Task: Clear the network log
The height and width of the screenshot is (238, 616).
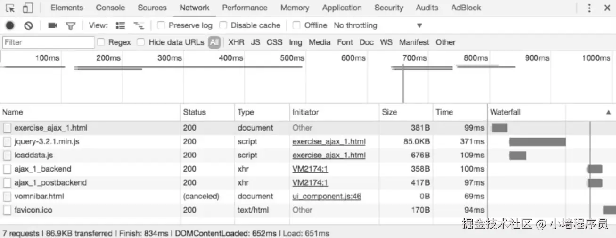Action: click(28, 25)
